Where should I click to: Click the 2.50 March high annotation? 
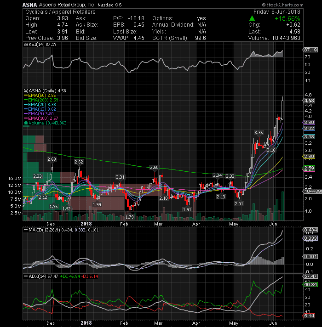click(154, 168)
